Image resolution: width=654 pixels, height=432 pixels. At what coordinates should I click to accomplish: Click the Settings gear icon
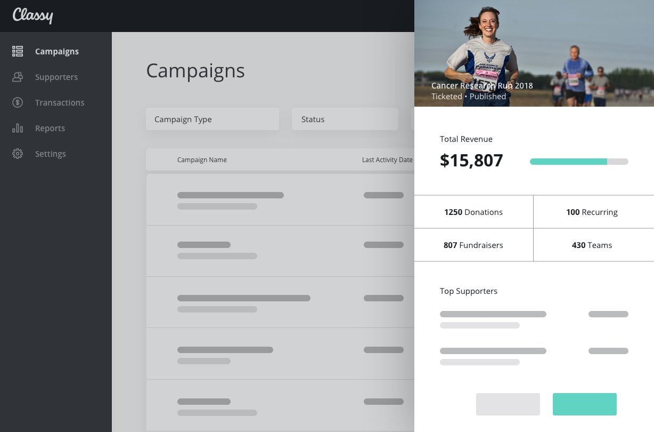(x=18, y=154)
